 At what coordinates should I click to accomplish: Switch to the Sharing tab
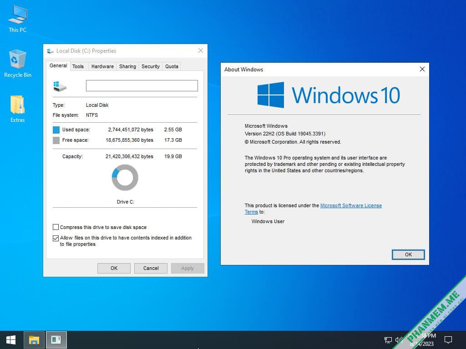click(x=127, y=66)
